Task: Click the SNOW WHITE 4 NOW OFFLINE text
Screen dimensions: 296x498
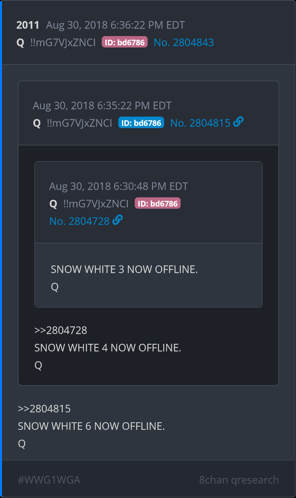Action: pyautogui.click(x=108, y=348)
